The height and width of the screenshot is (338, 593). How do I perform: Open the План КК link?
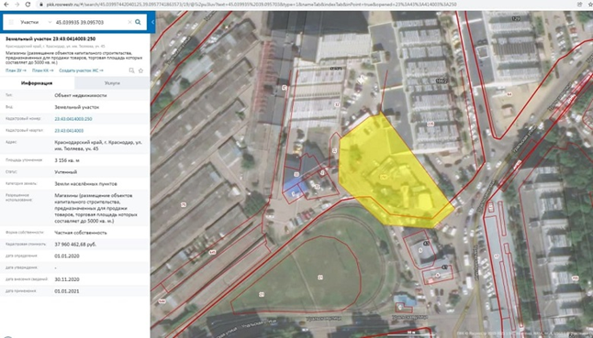point(43,71)
